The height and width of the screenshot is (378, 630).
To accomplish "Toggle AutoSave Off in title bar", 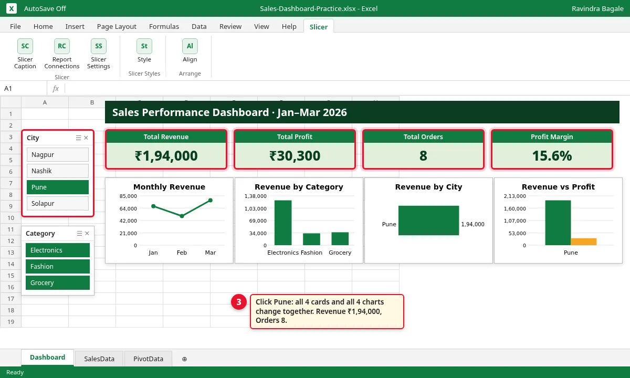I will pyautogui.click(x=45, y=8).
